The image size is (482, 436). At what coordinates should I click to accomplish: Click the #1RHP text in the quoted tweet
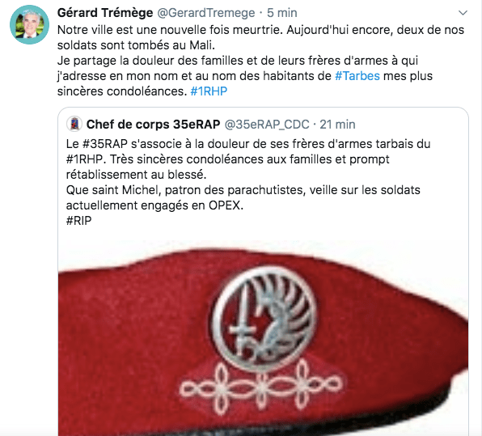point(84,159)
